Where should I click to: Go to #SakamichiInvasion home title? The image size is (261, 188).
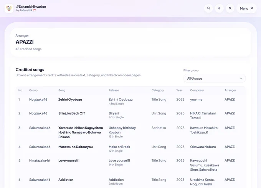tap(31, 7)
